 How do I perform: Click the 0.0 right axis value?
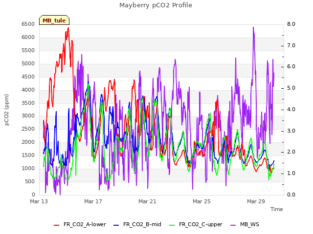(291, 195)
